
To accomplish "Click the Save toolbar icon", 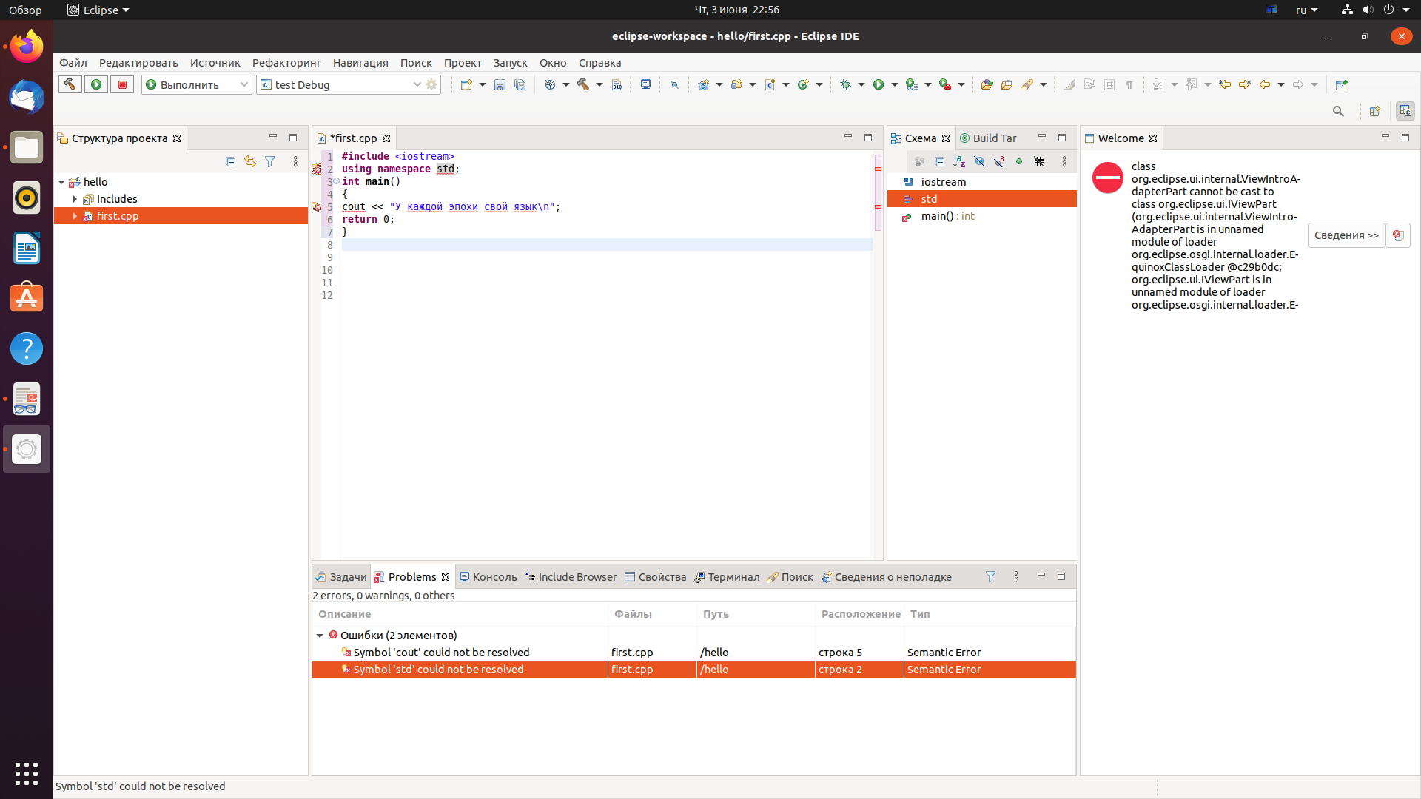I will (500, 84).
